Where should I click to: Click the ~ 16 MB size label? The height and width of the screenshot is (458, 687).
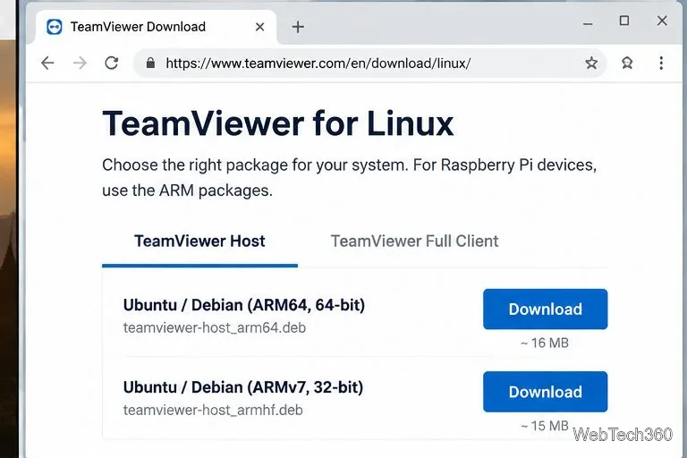(x=545, y=343)
